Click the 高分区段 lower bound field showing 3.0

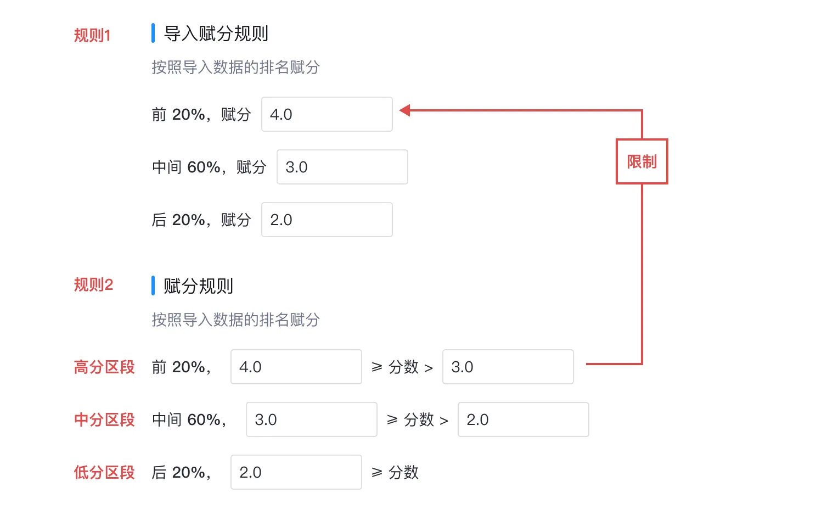(x=508, y=367)
